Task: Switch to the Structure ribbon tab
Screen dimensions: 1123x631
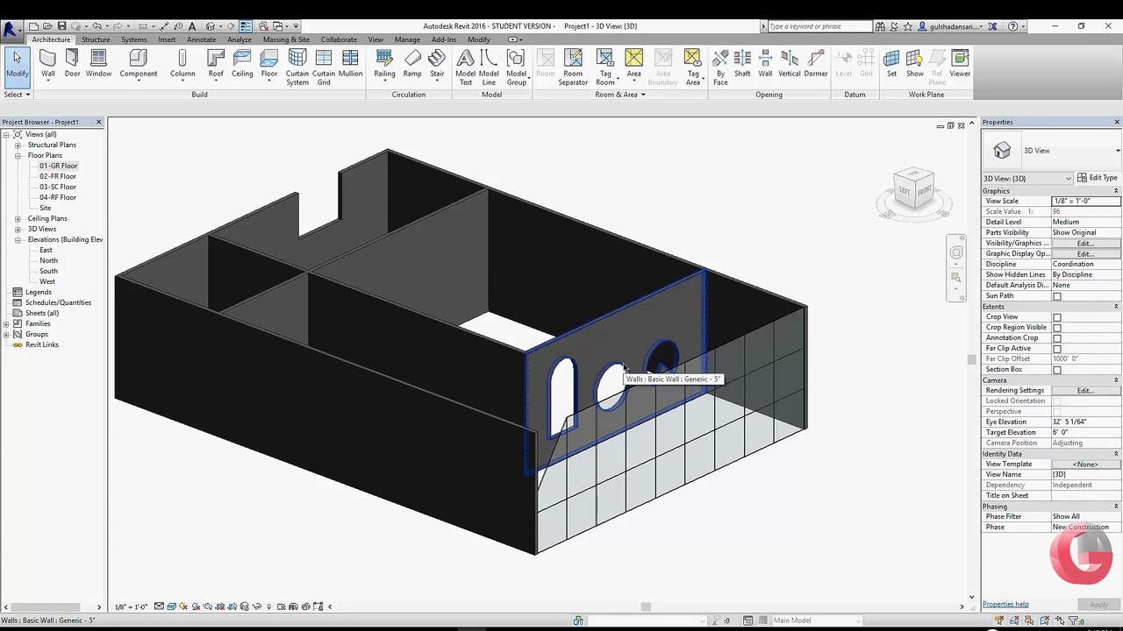Action: (x=96, y=39)
